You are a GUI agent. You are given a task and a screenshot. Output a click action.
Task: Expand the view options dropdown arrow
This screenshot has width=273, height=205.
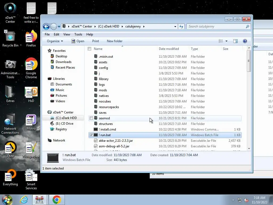click(226, 41)
